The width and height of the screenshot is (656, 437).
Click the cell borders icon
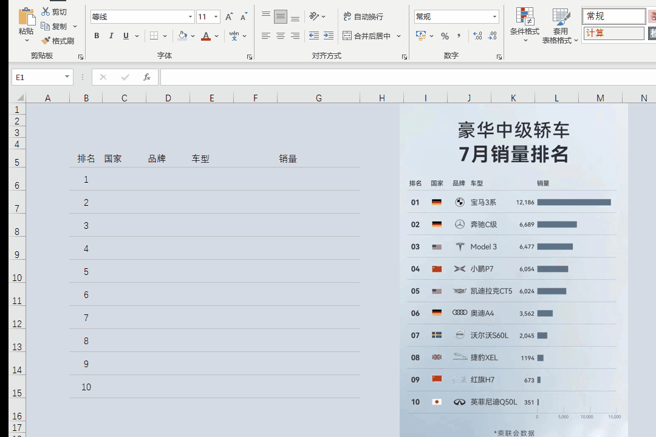tap(154, 36)
